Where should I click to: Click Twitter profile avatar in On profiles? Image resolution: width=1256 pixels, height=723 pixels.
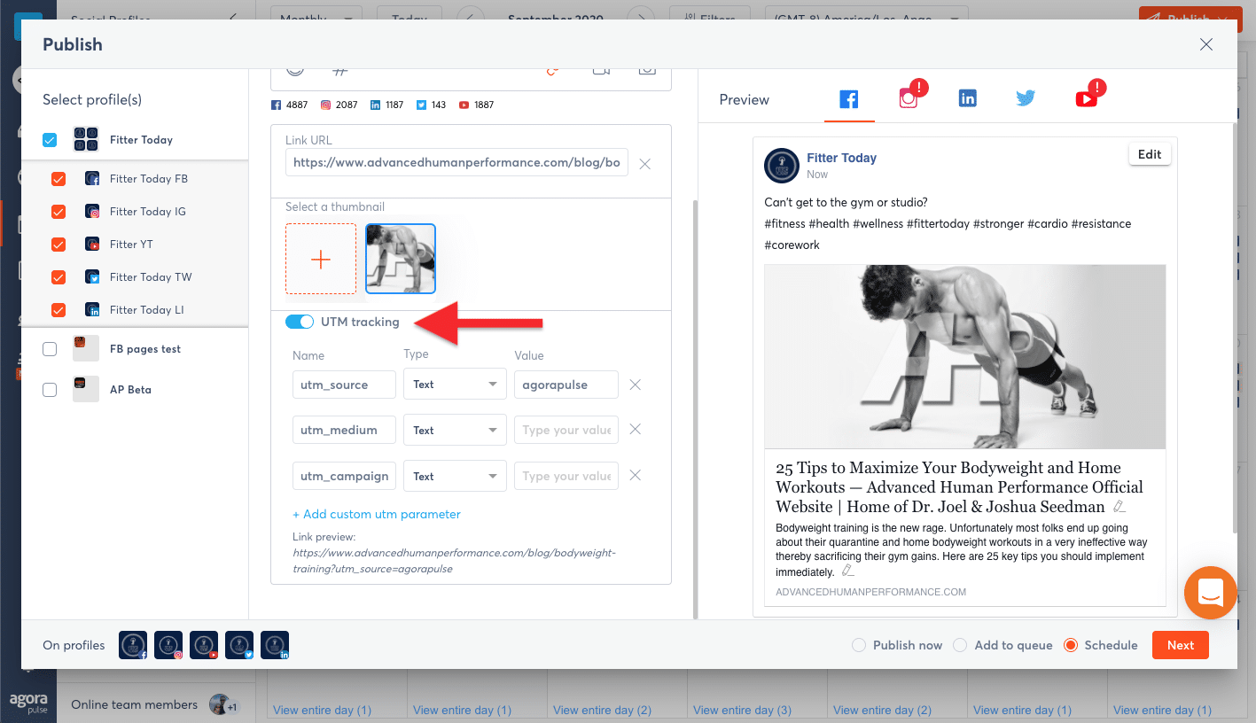(239, 645)
